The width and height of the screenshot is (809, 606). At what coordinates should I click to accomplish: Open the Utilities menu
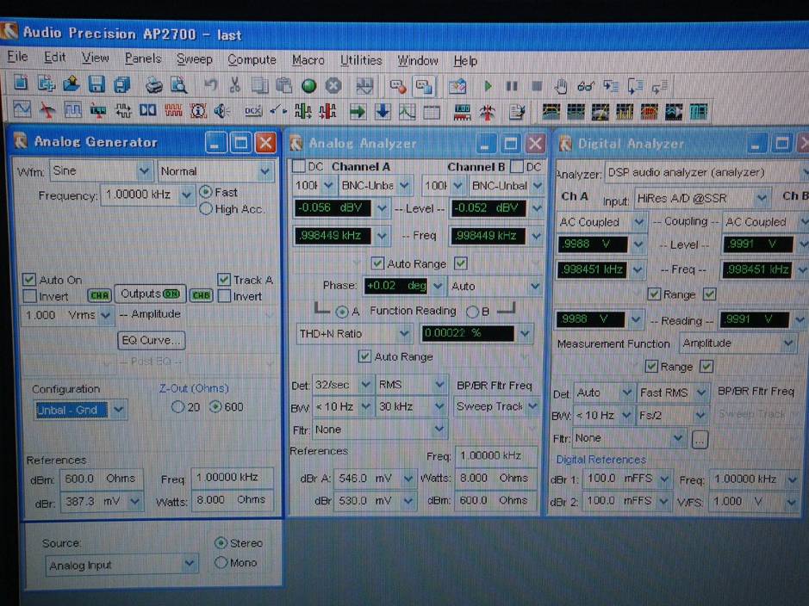click(x=361, y=60)
